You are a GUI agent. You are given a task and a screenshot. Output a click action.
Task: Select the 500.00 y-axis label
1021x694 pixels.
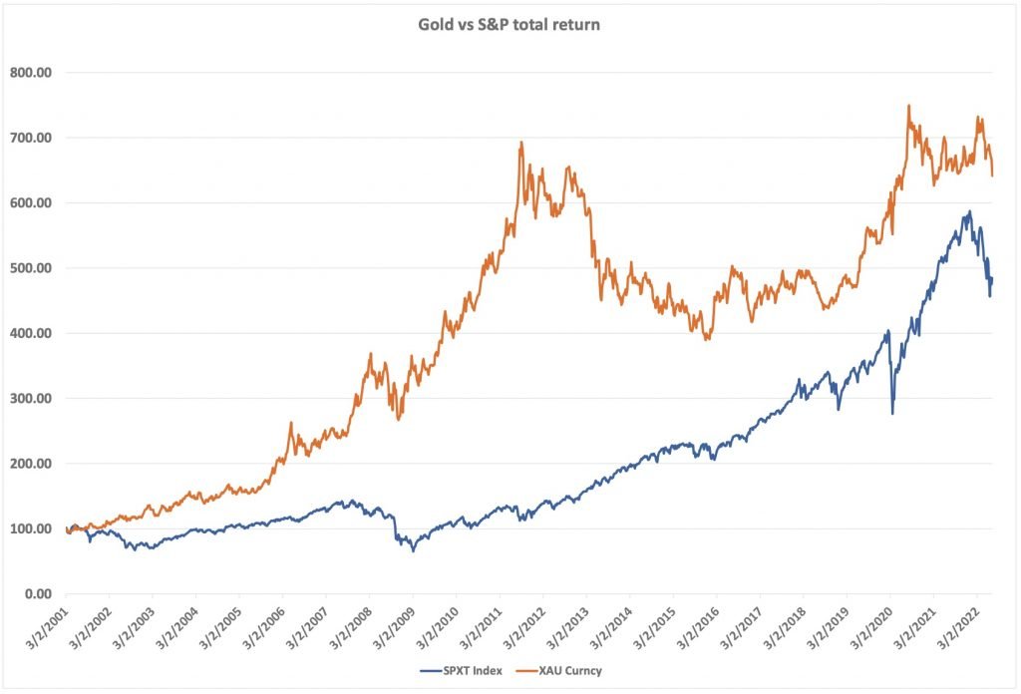coord(32,268)
